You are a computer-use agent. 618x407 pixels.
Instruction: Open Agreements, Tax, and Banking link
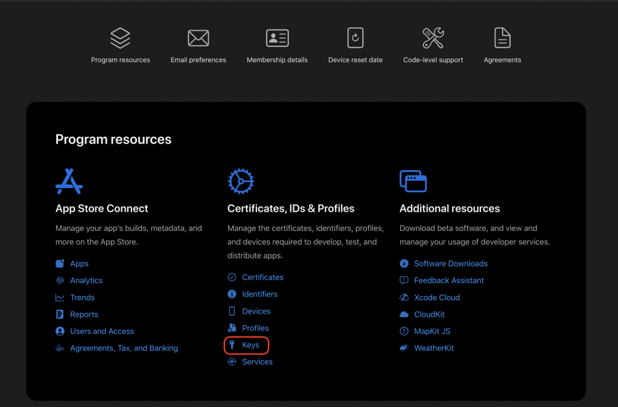(x=124, y=349)
